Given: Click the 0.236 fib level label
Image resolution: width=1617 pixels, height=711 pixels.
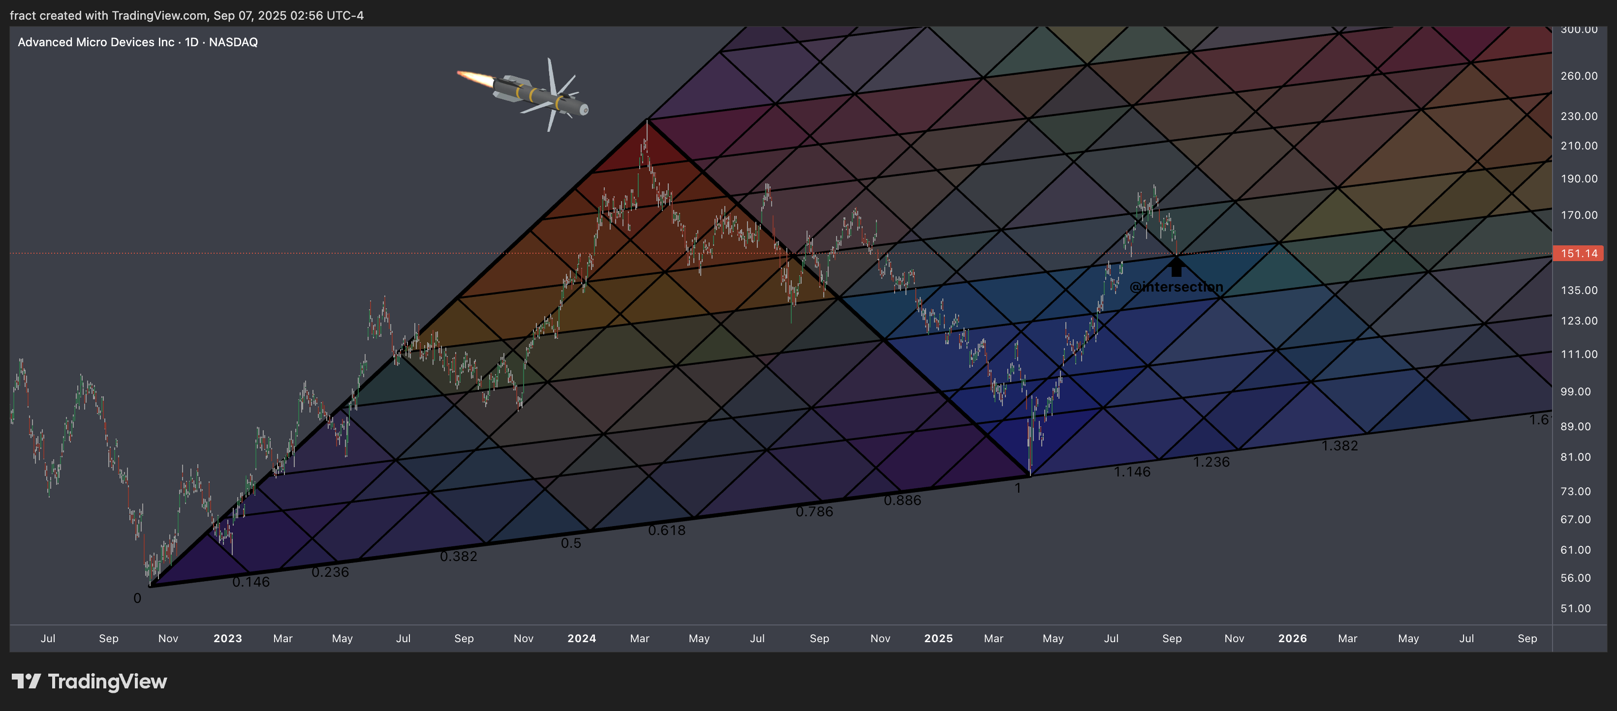Looking at the screenshot, I should point(330,572).
